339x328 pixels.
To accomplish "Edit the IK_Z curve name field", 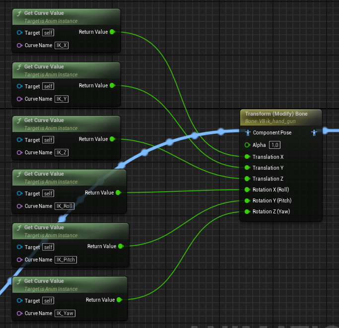I will point(62,153).
